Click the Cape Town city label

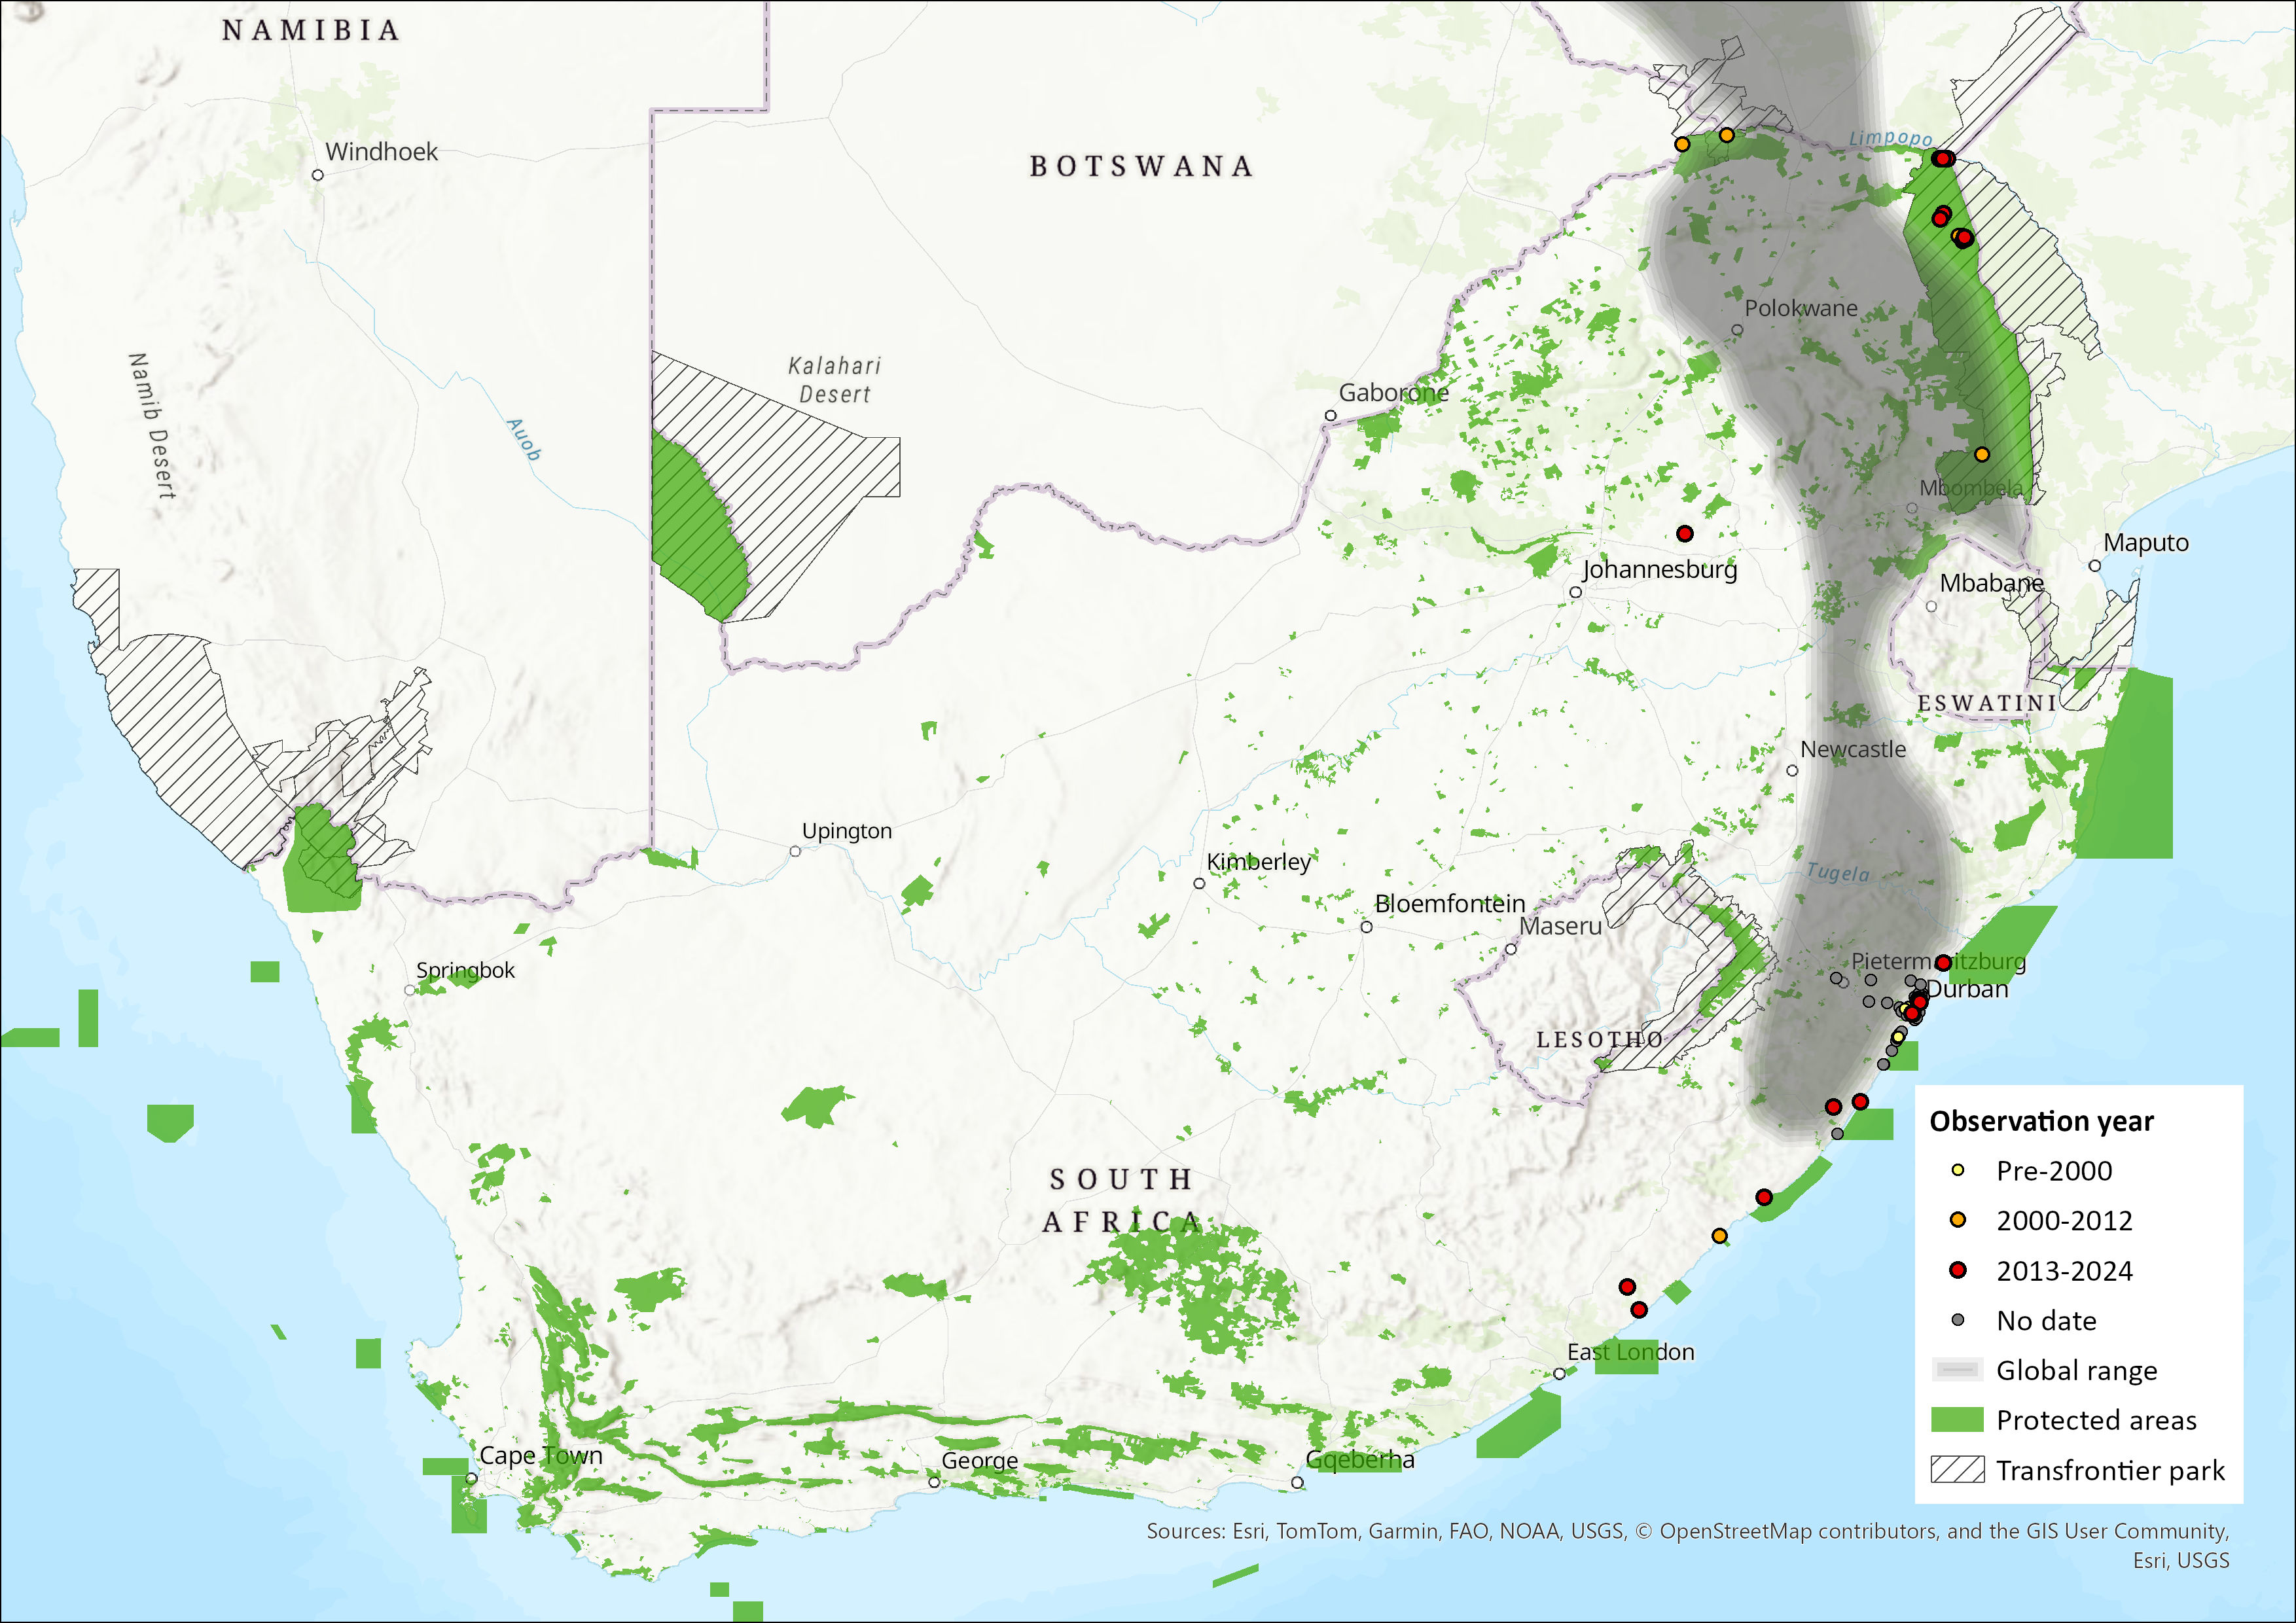click(x=541, y=1455)
